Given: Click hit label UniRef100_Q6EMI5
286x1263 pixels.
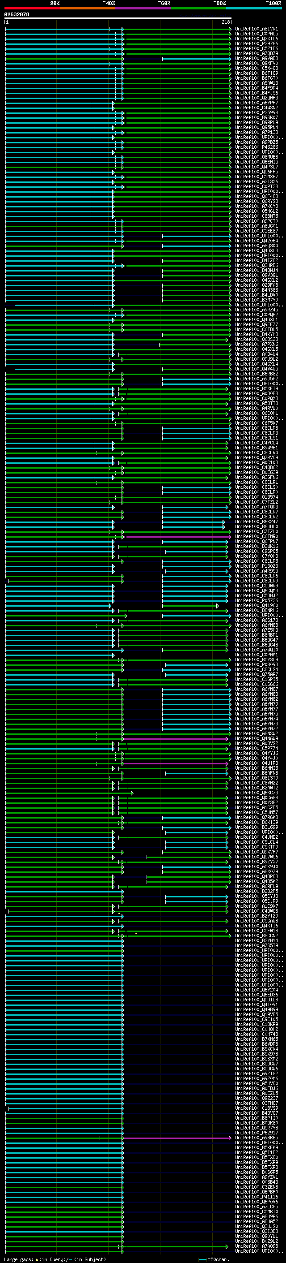Looking at the screenshot, I should (257, 162).
